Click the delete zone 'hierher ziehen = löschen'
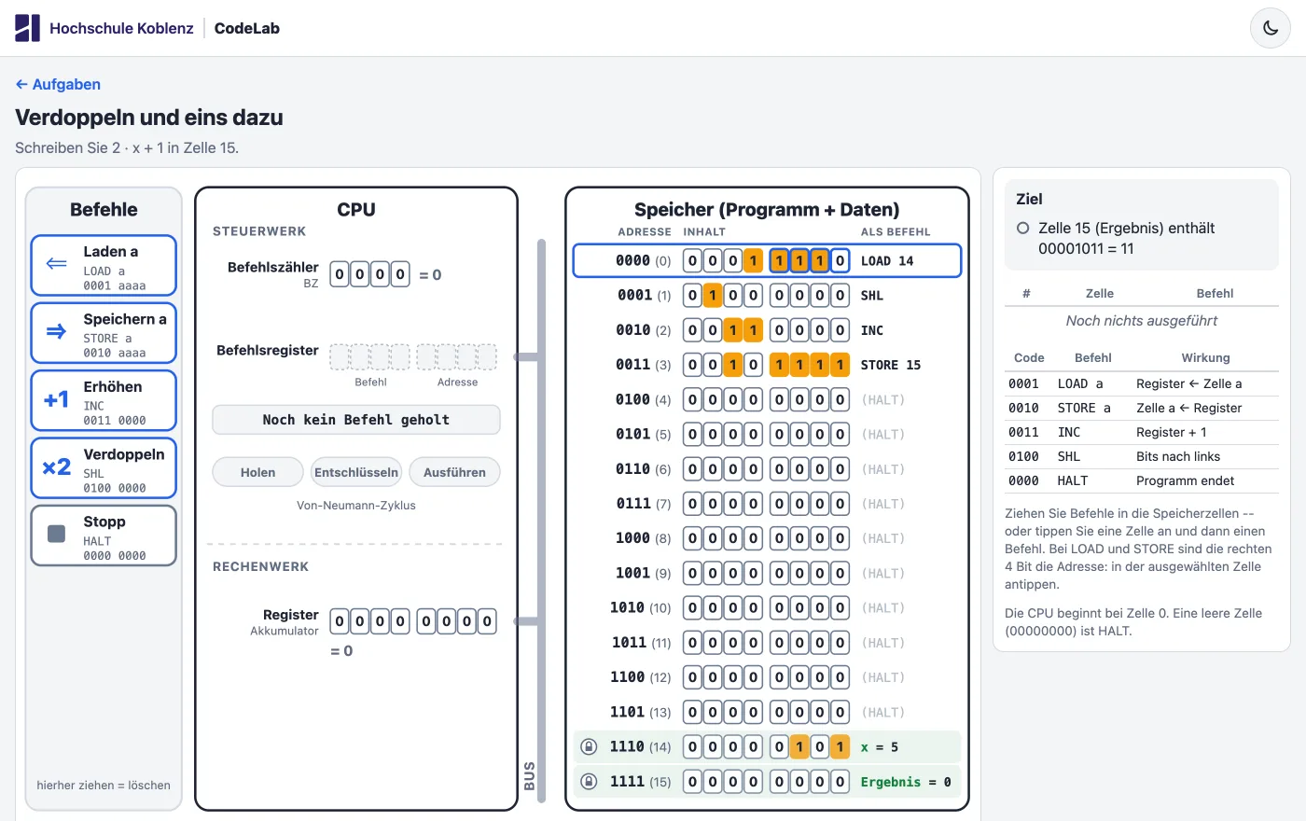This screenshot has height=821, width=1306. (x=104, y=786)
